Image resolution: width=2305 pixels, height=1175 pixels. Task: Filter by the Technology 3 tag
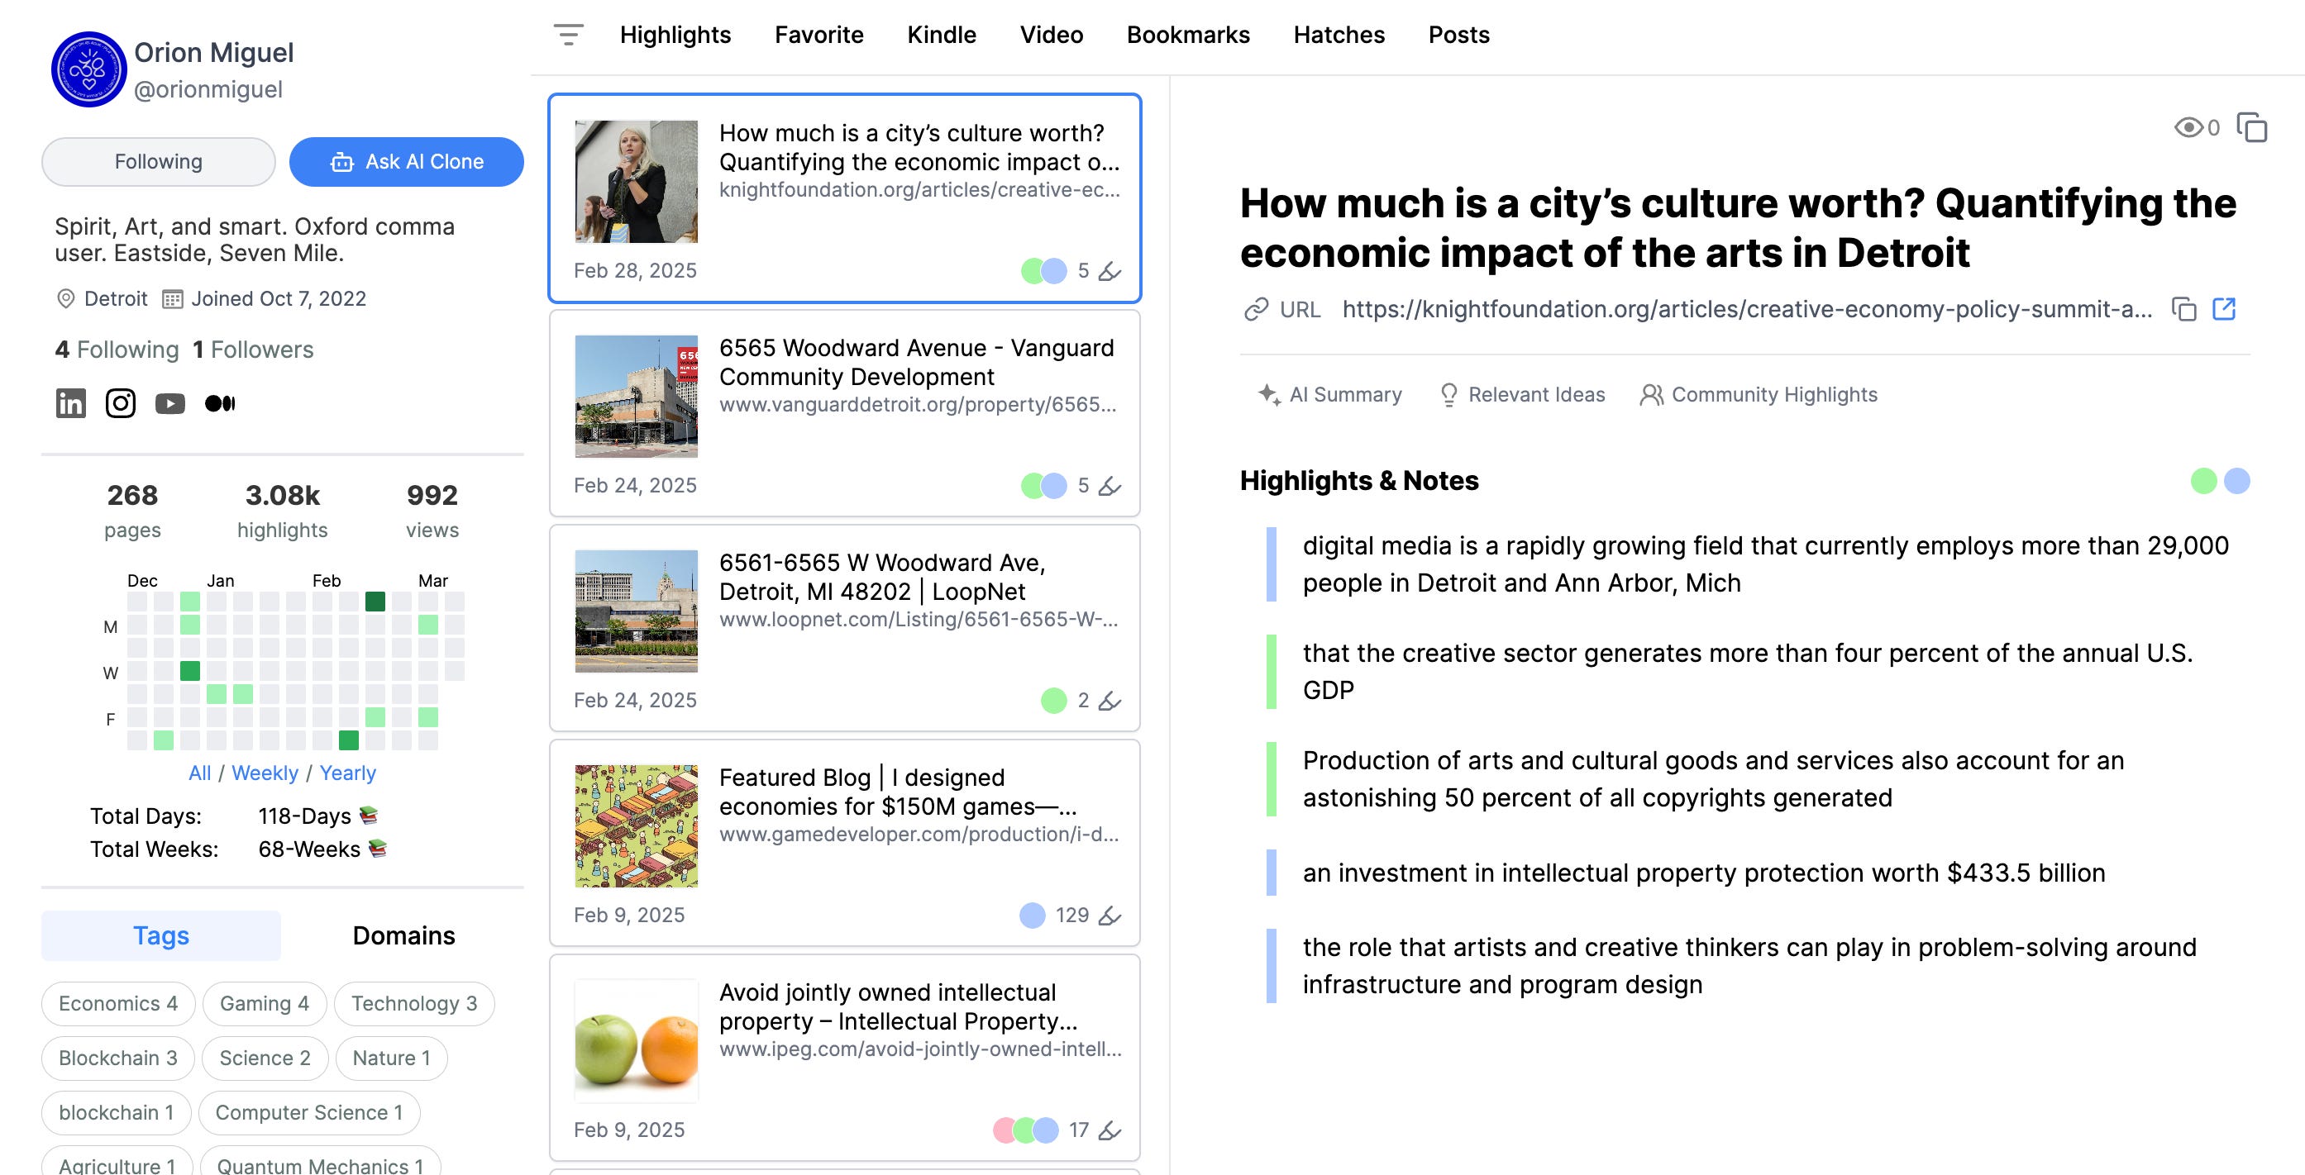pyautogui.click(x=414, y=1003)
